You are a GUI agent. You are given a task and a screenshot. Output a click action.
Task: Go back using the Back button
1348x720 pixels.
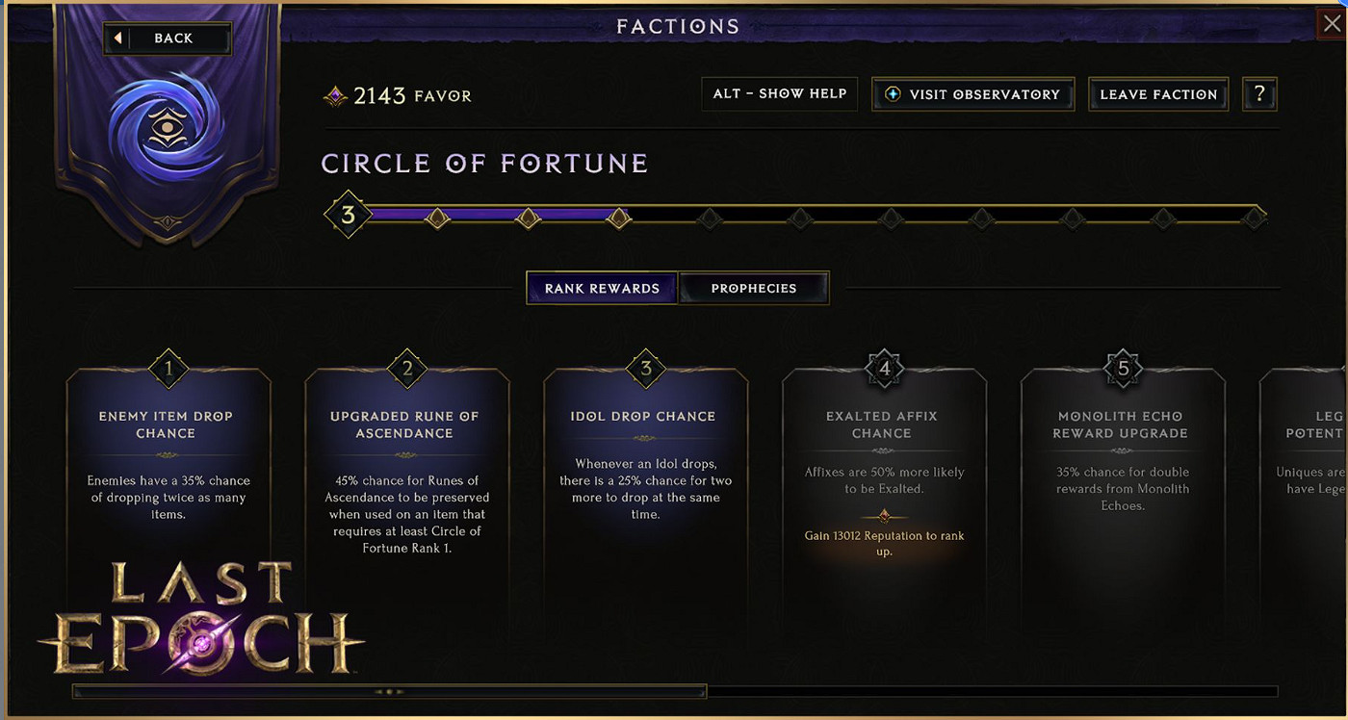coord(167,39)
